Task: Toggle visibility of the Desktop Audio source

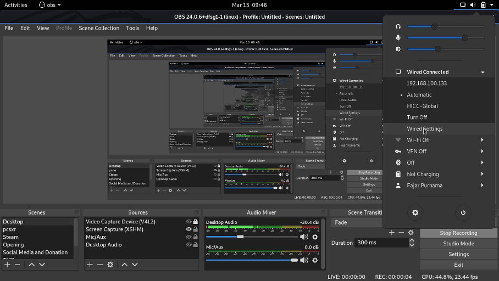Action: click(x=188, y=245)
